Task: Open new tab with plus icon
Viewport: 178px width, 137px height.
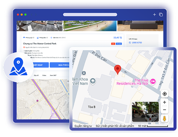Action: coord(154,15)
